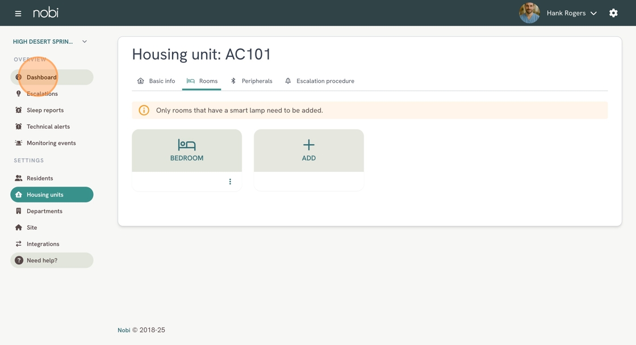Switch to Basic info tab

coord(156,81)
